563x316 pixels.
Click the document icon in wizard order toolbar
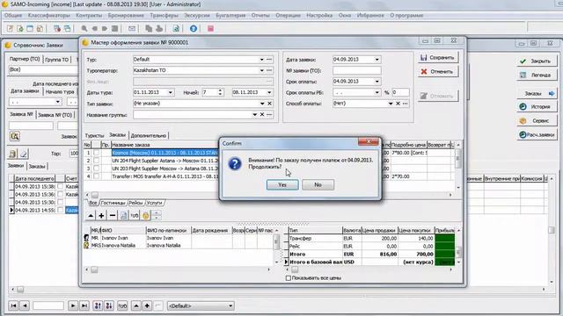(123, 215)
